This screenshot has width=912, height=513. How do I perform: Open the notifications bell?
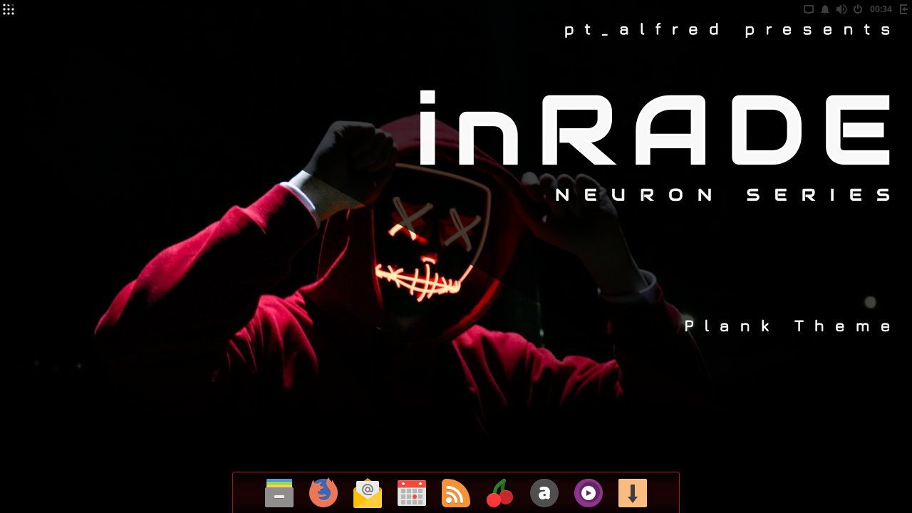[825, 9]
